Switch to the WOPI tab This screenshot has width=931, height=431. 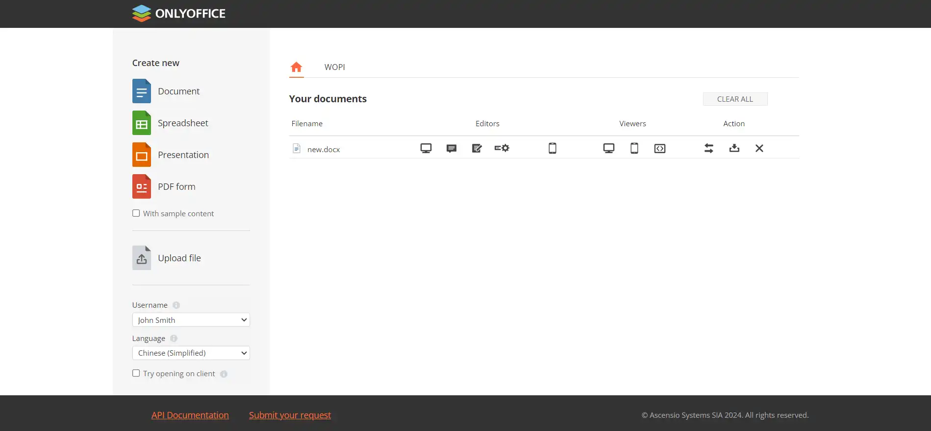pos(334,67)
